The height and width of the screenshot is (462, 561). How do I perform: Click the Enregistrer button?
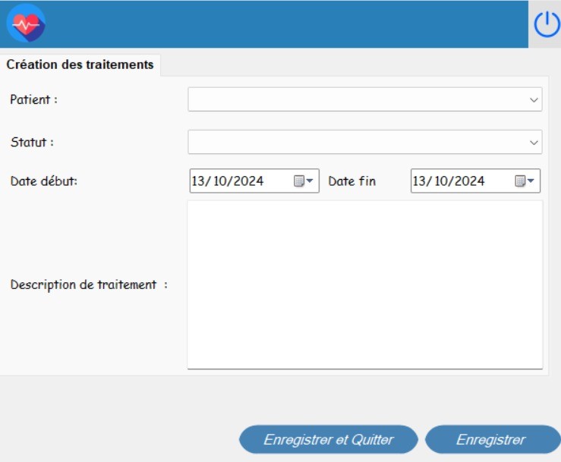point(493,439)
